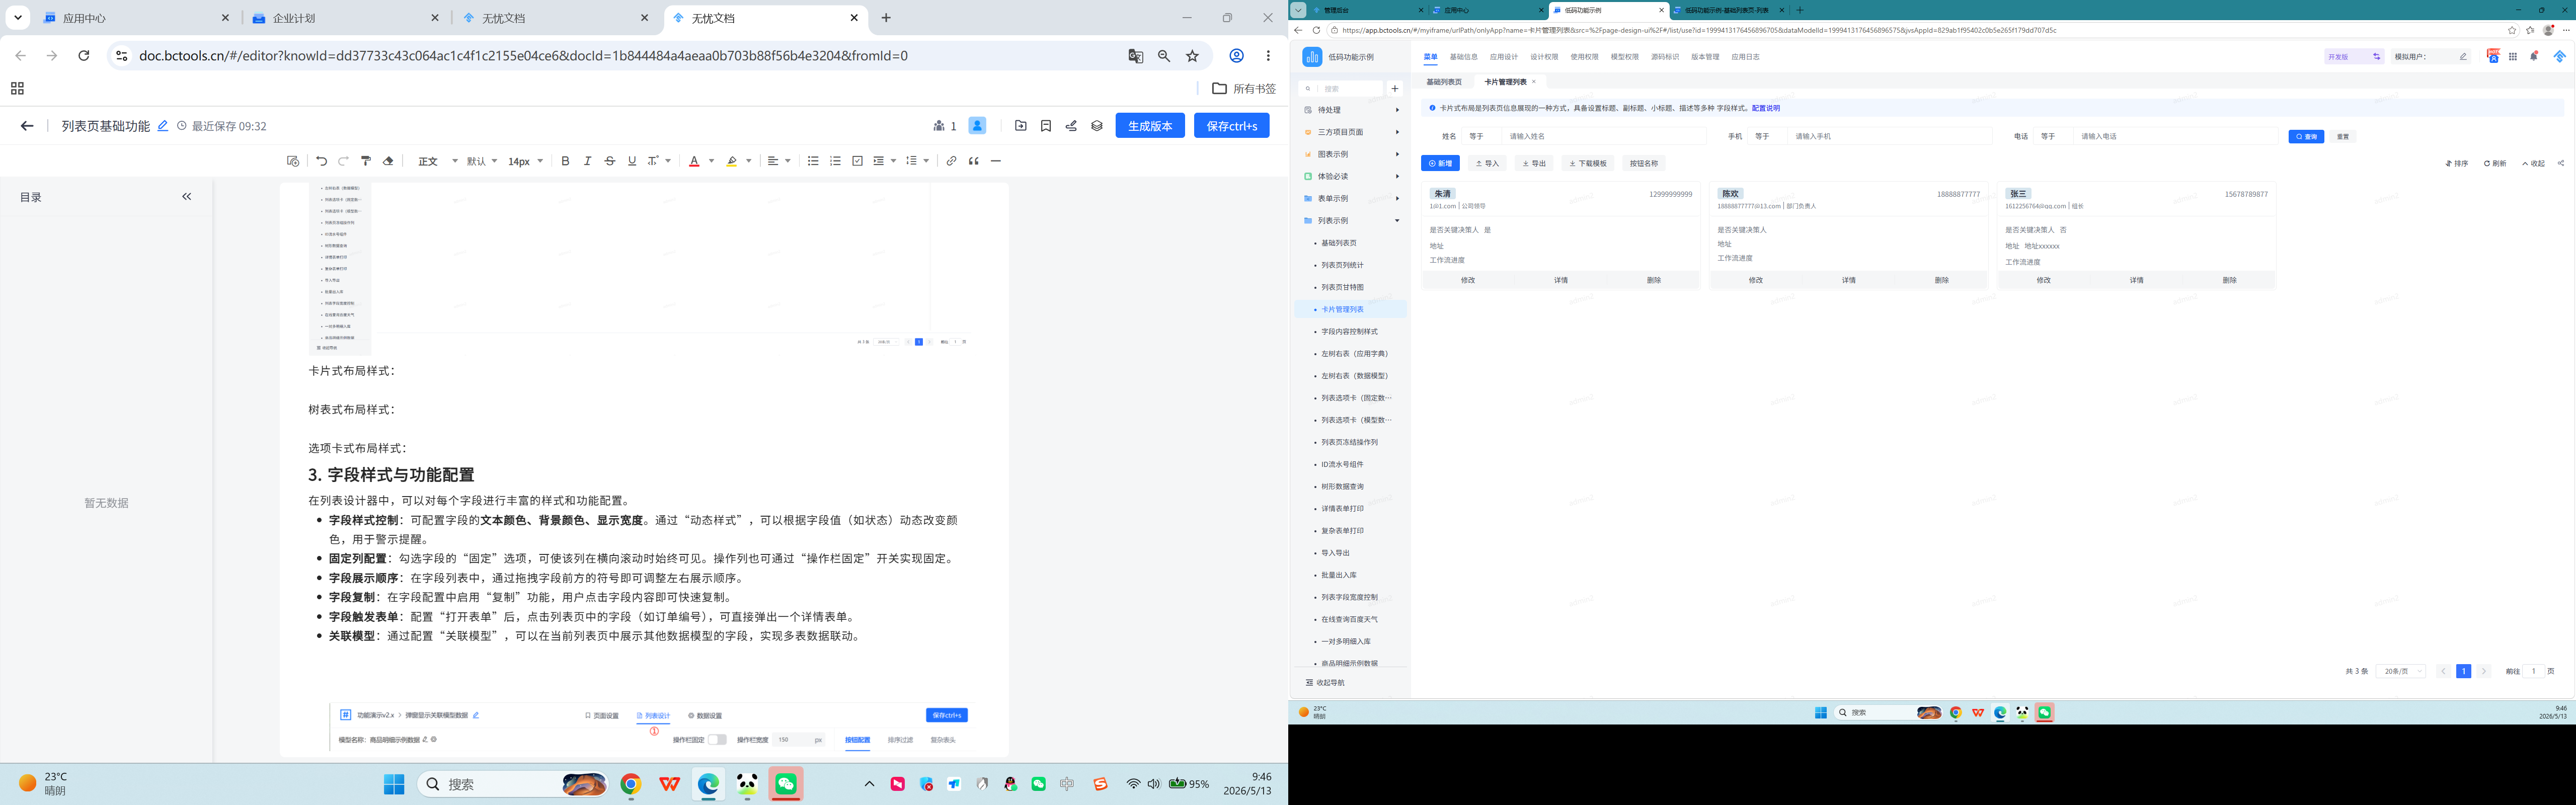Apply underline formatting

[x=631, y=161]
